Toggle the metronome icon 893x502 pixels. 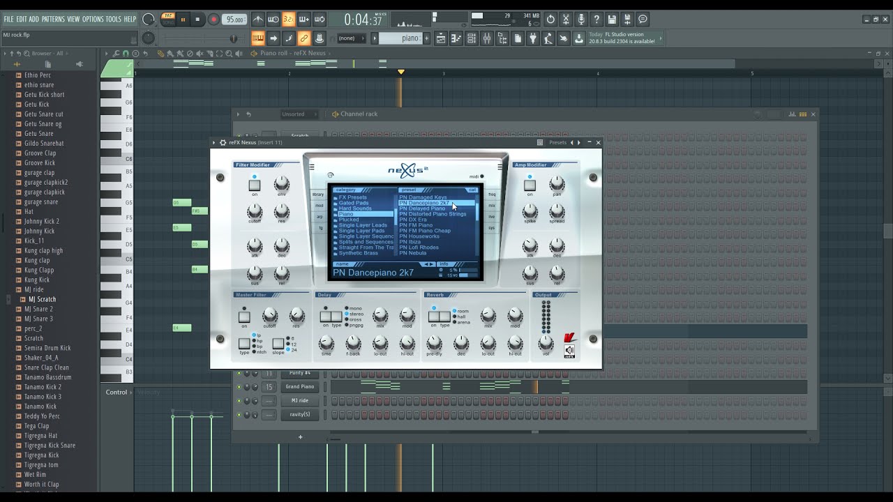coord(258,20)
